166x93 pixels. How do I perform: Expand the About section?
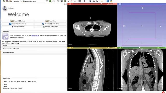click(x=34, y=45)
